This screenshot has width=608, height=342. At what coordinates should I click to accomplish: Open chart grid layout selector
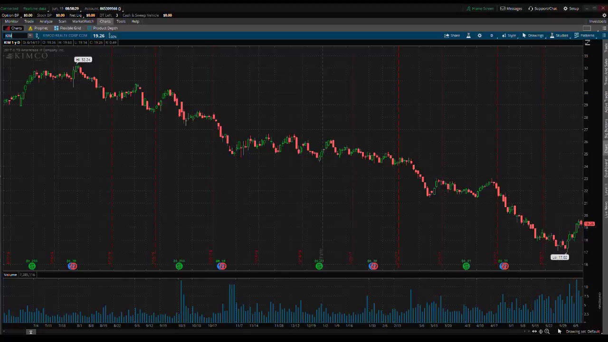click(587, 28)
